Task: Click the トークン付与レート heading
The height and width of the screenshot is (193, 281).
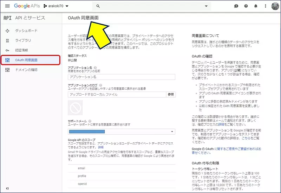Action: 205,169
